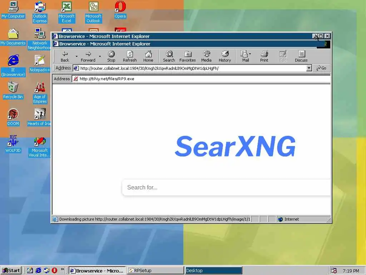Click Opera quick launch icon
366x275 pixels.
pyautogui.click(x=54, y=271)
